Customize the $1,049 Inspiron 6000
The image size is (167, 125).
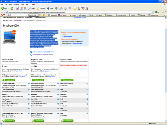(x=9, y=80)
